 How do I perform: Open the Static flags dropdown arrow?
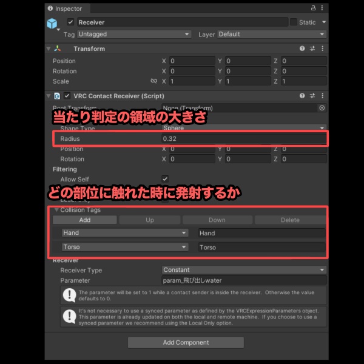coord(324,22)
